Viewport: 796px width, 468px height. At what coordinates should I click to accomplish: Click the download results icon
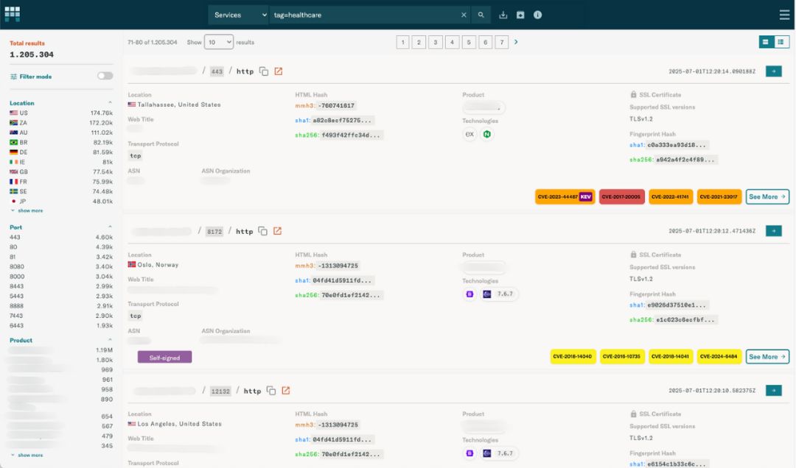pos(503,15)
